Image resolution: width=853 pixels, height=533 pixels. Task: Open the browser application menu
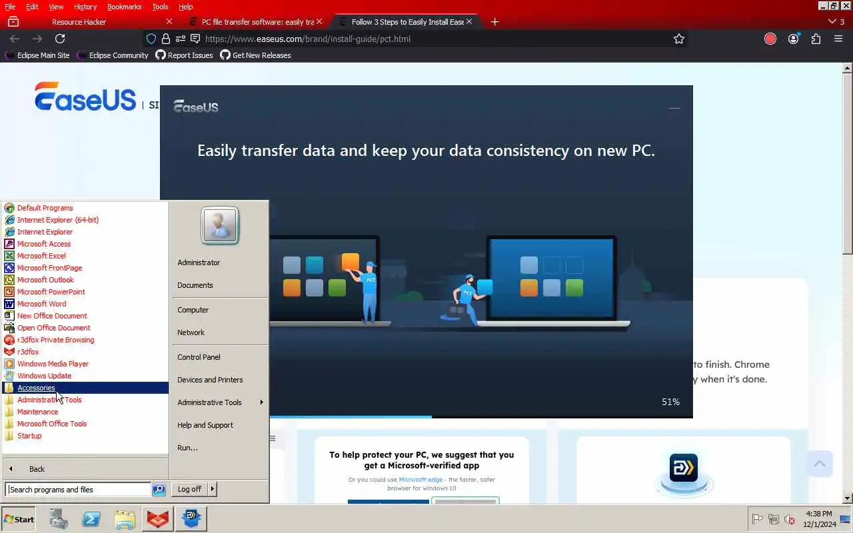point(838,39)
